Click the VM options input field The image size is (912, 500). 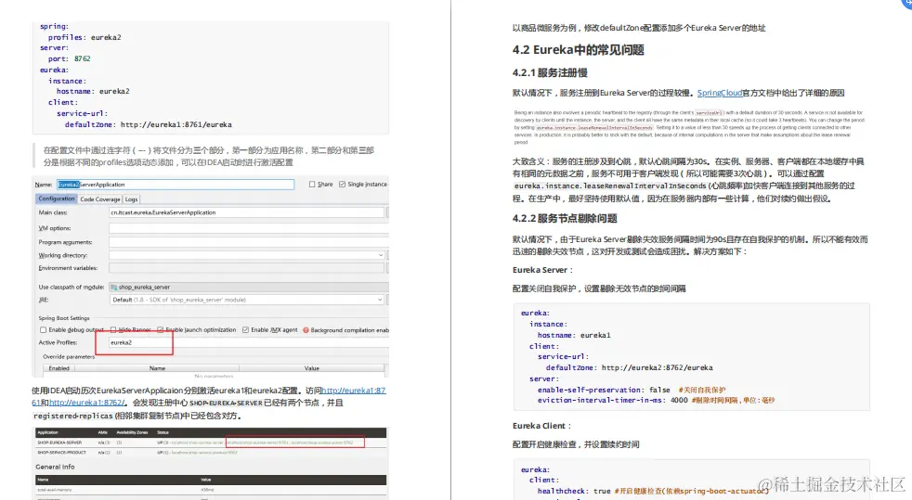pos(248,228)
